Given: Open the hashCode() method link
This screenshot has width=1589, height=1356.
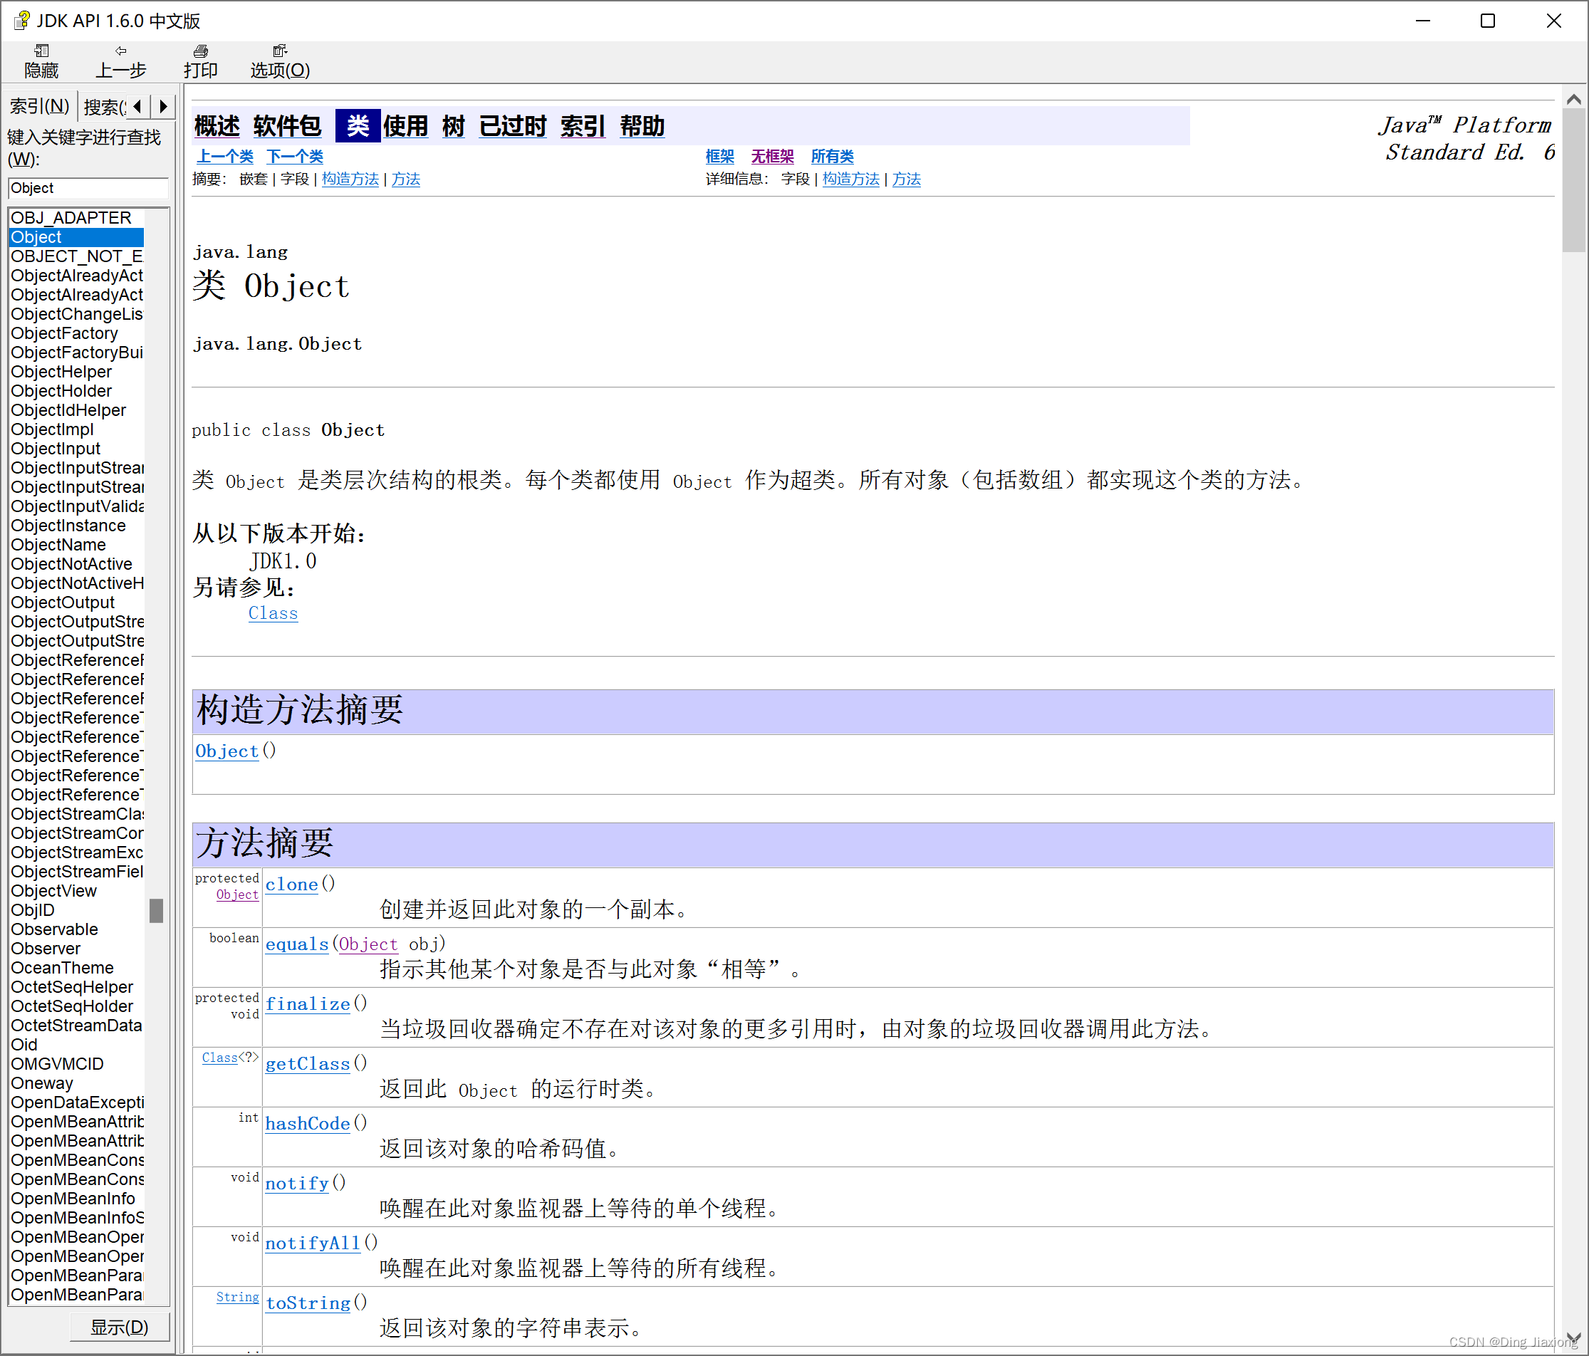Looking at the screenshot, I should 308,1124.
